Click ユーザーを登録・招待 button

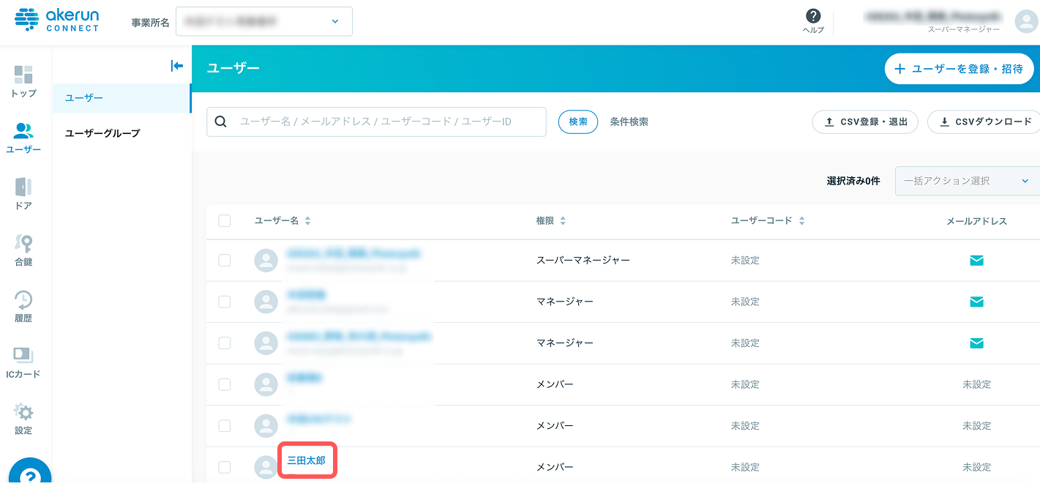tap(959, 69)
